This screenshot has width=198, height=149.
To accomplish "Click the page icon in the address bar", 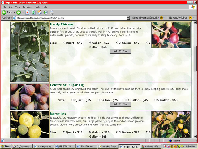I will 15,18.
